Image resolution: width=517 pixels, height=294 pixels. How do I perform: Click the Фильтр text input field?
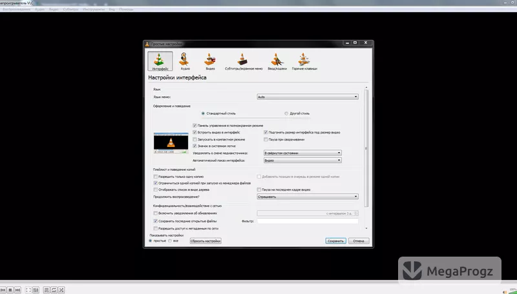[x=308, y=221]
